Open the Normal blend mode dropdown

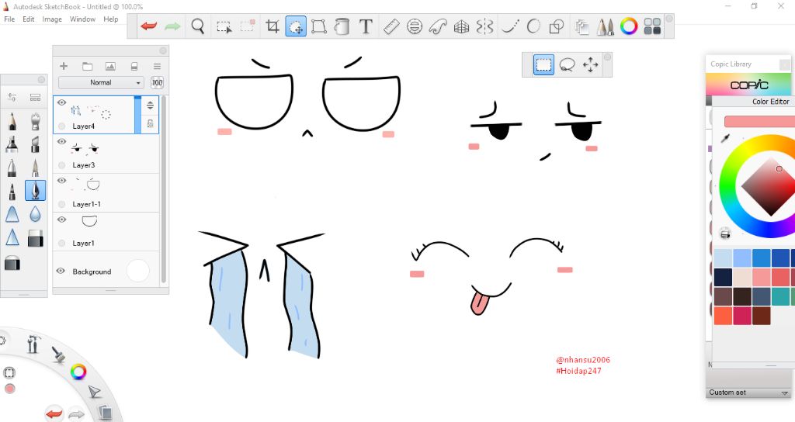(101, 82)
